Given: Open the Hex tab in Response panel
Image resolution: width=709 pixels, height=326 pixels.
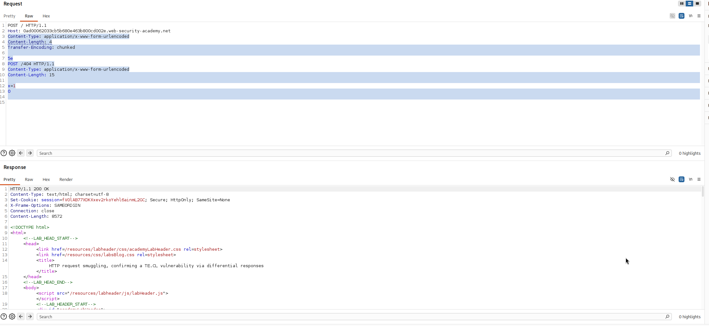Looking at the screenshot, I should click(x=46, y=180).
